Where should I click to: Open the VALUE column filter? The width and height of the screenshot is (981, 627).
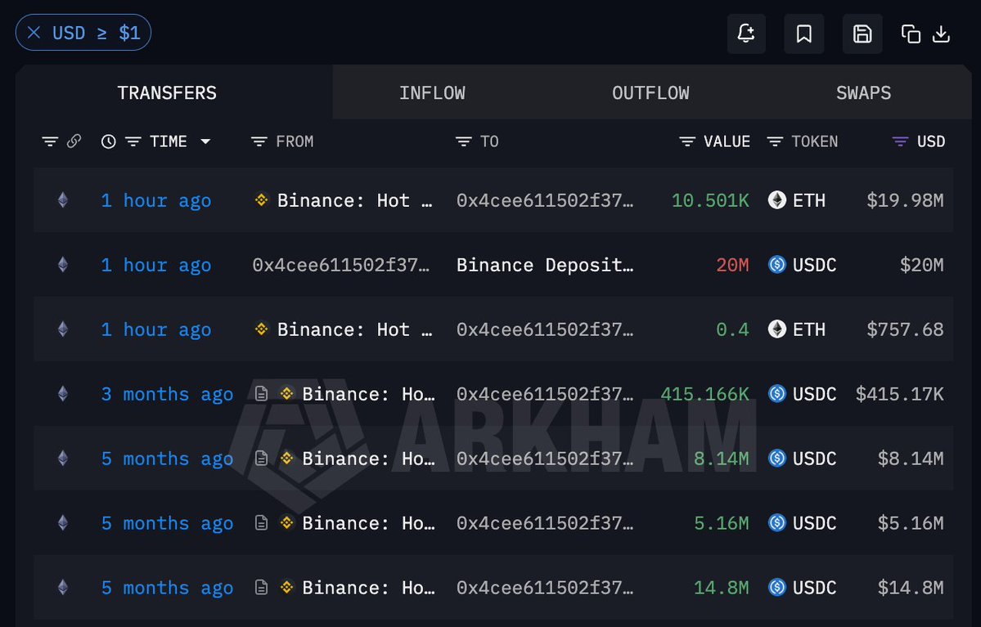[687, 142]
